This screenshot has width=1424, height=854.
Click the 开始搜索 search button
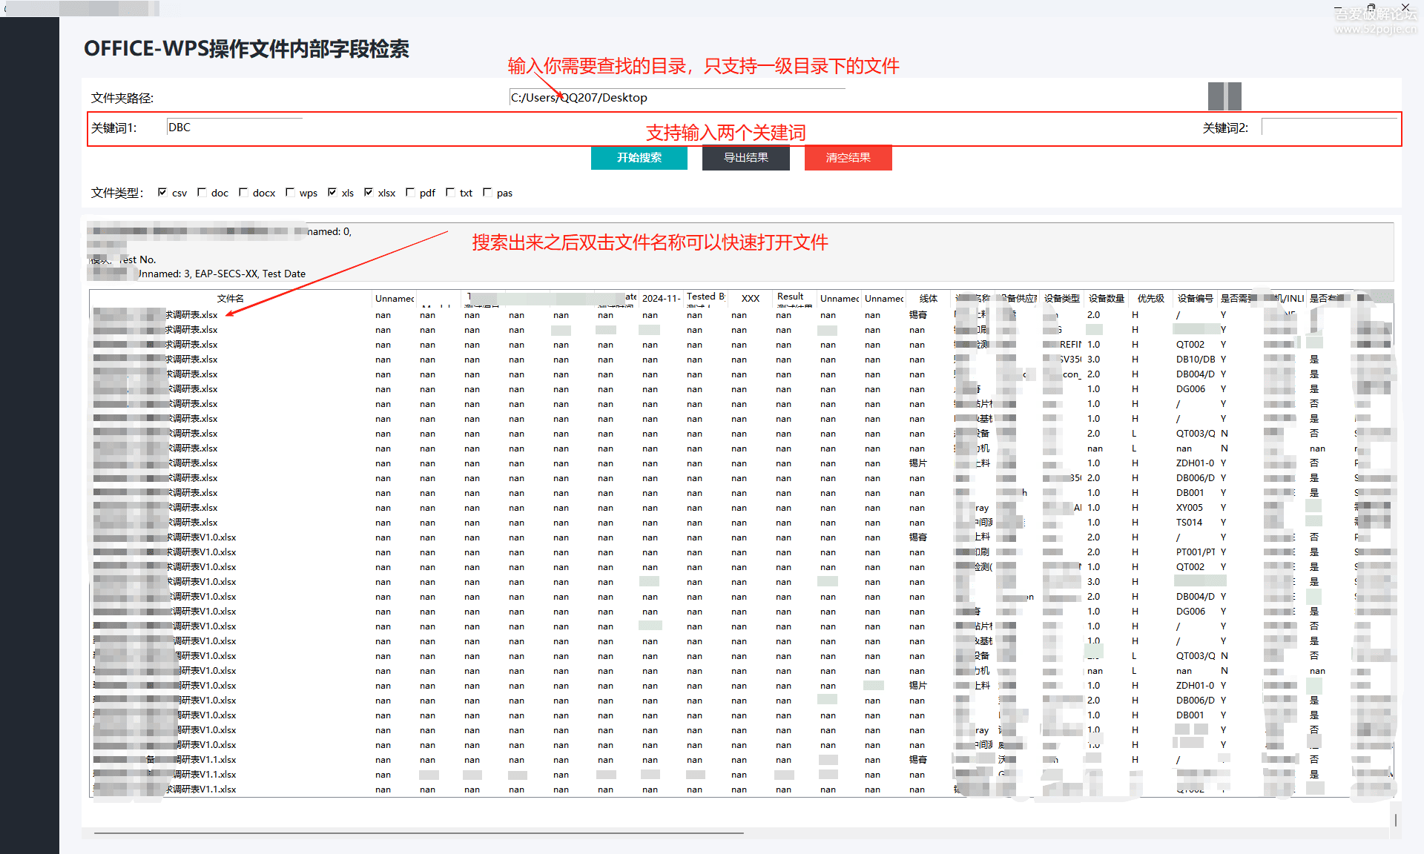(639, 157)
